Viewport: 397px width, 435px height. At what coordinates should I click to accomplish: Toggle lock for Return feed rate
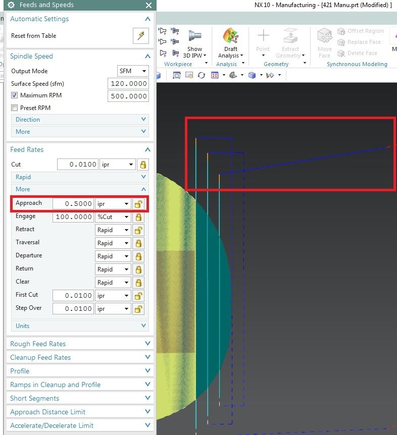click(138, 269)
